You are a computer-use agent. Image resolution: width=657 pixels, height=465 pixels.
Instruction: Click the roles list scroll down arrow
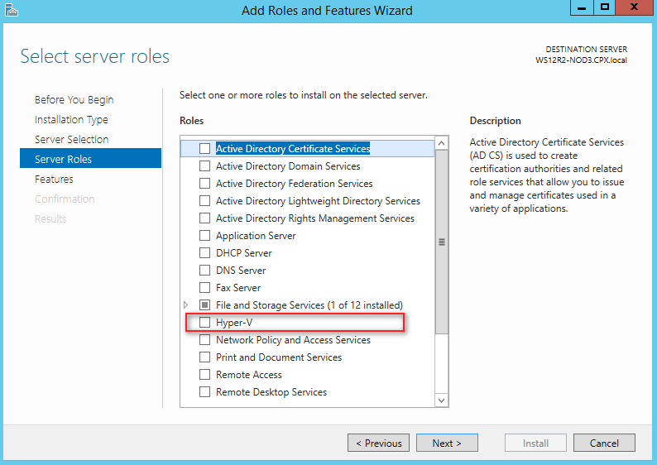tap(441, 400)
